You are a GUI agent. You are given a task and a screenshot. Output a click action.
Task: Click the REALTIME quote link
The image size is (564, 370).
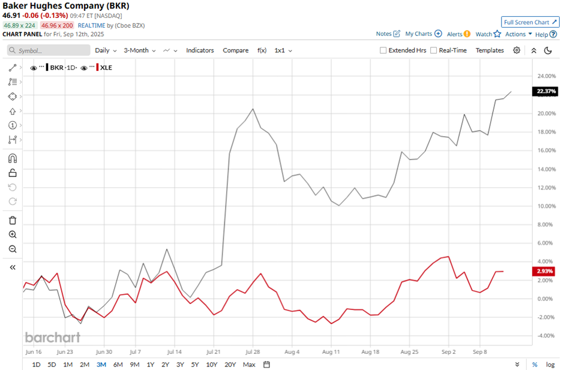coord(92,26)
